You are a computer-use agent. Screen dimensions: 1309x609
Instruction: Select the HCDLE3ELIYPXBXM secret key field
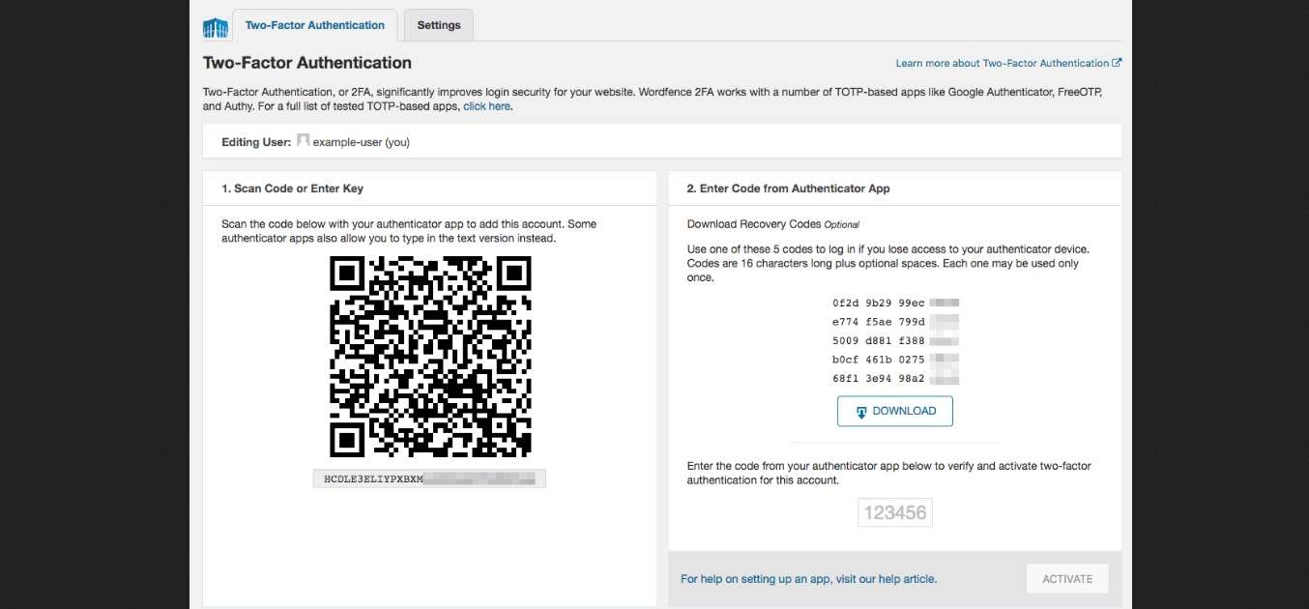(x=429, y=478)
